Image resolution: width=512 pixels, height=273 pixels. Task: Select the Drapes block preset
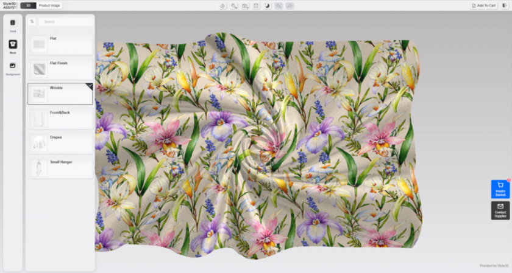click(x=60, y=143)
